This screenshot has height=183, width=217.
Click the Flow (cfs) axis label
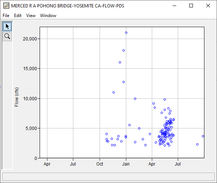pyautogui.click(x=16, y=97)
